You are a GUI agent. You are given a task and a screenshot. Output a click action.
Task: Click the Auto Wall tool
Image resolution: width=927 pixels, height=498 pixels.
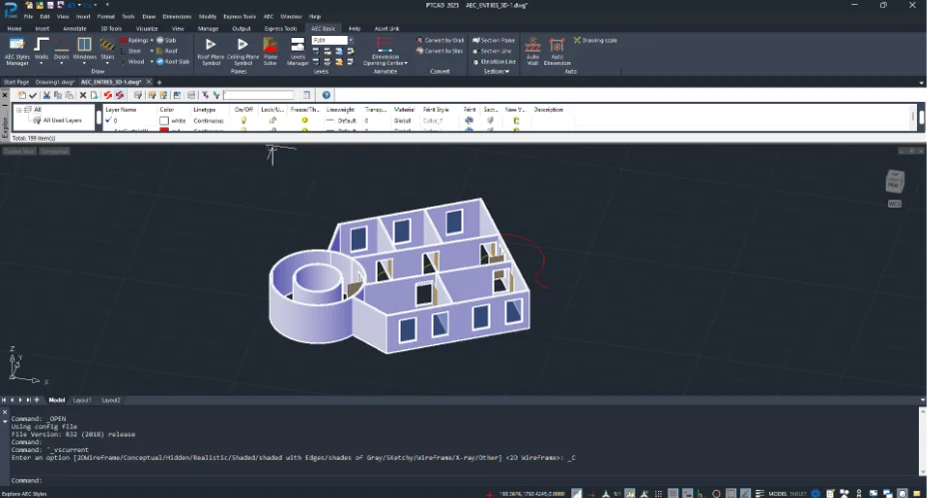click(532, 51)
